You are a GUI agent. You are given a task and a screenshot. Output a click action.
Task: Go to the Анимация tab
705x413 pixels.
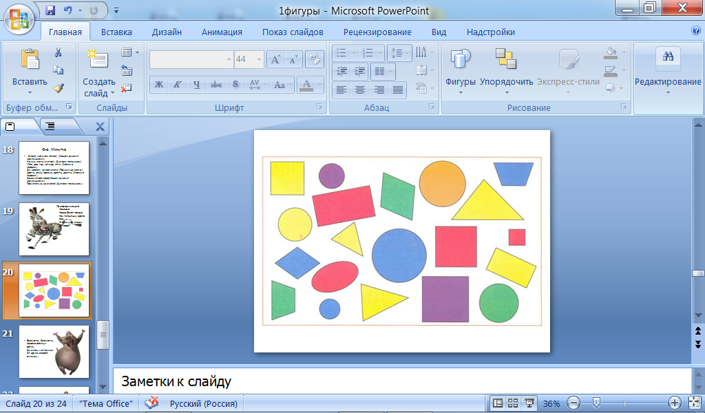coord(222,32)
